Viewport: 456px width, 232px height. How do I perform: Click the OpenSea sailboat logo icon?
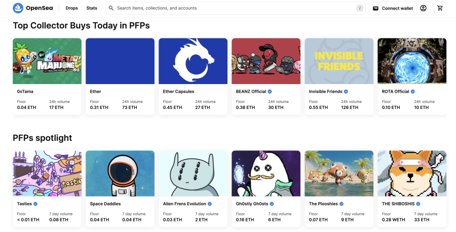coord(18,8)
